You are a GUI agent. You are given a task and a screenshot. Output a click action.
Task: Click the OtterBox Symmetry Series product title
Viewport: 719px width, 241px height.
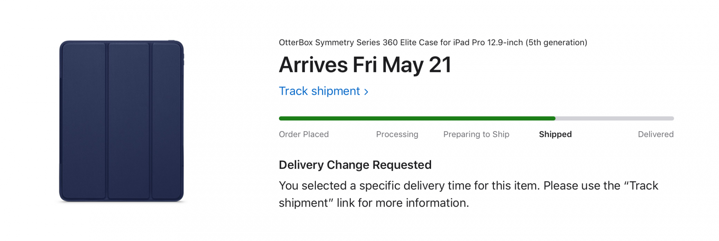click(395, 43)
